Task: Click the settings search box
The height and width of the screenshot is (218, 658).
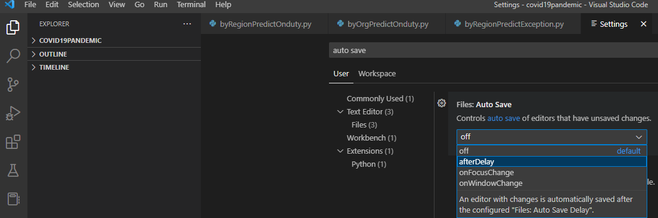Action: coord(493,50)
